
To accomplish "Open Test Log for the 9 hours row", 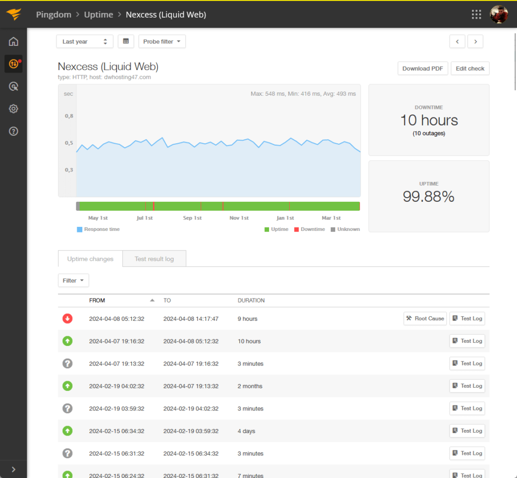I will point(467,318).
